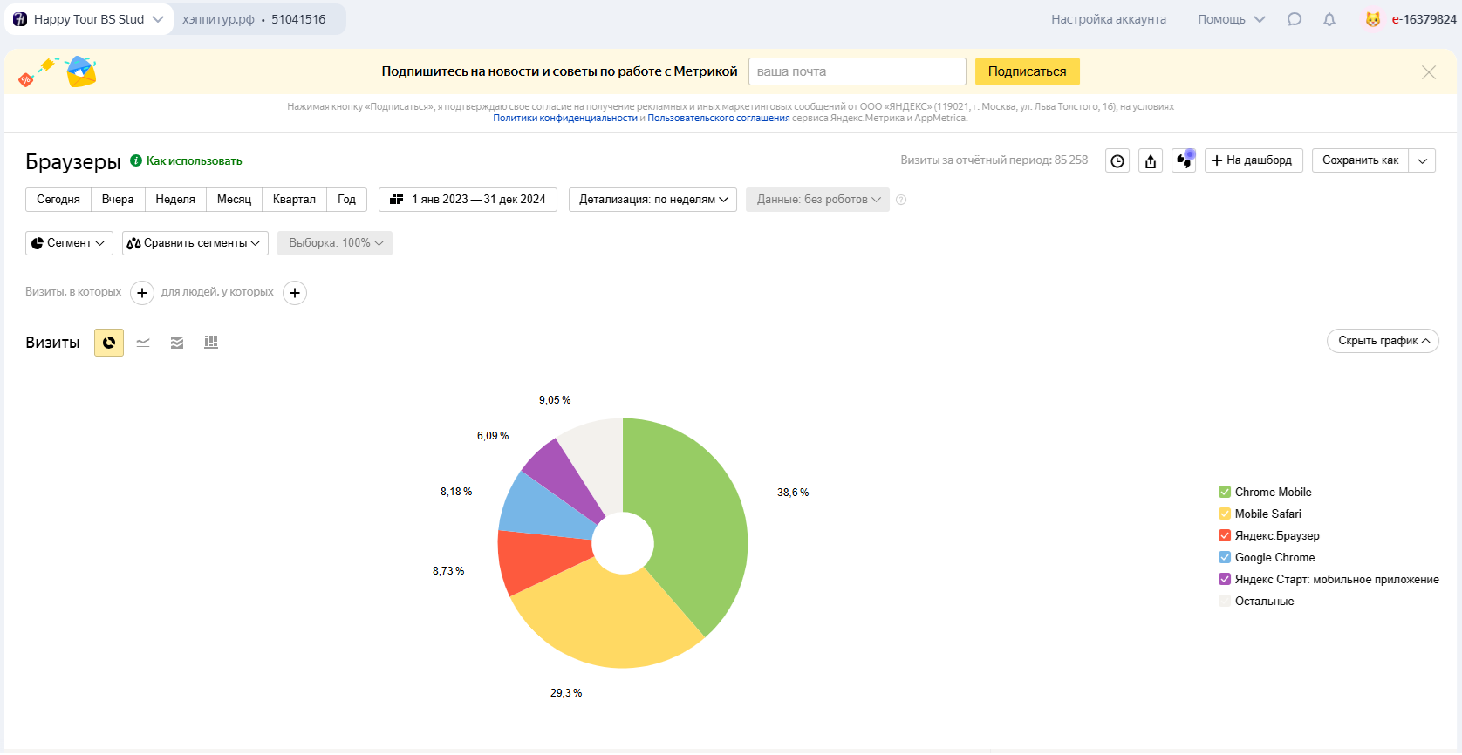
Task: Open the Сравнить сегменты dropdown
Action: (x=194, y=243)
